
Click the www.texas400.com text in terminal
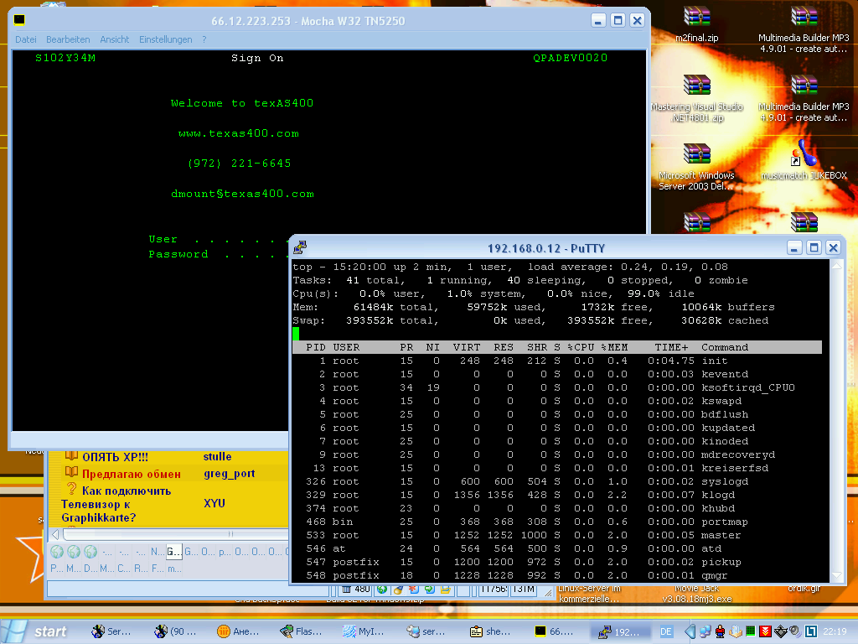point(239,133)
